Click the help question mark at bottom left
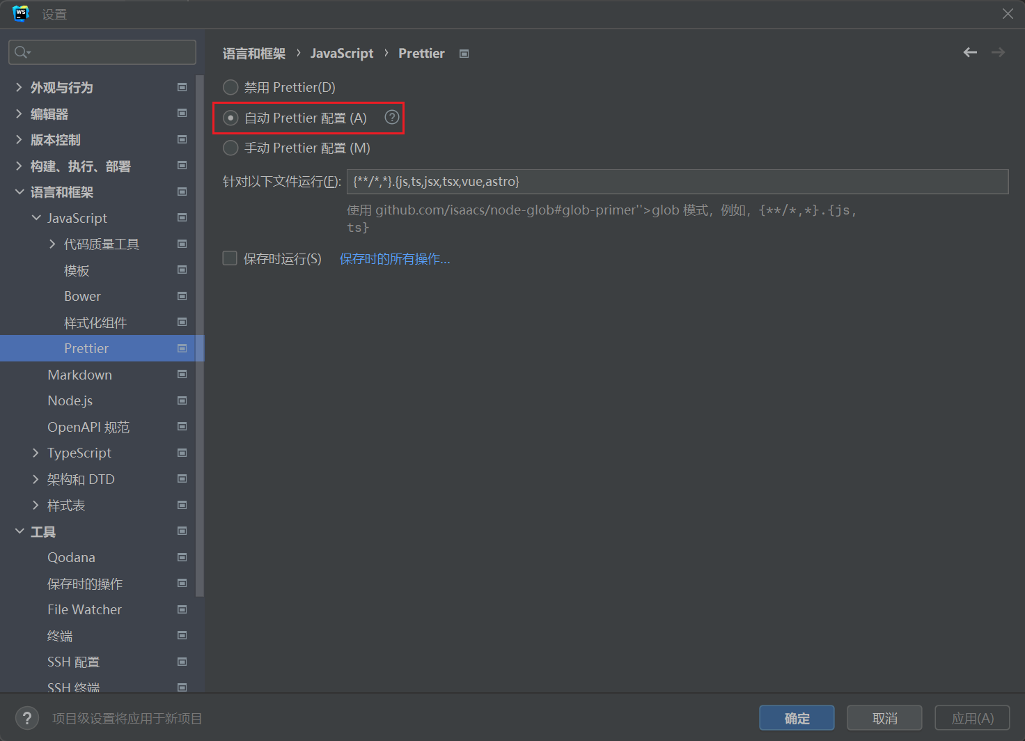This screenshot has width=1025, height=741. pos(27,718)
